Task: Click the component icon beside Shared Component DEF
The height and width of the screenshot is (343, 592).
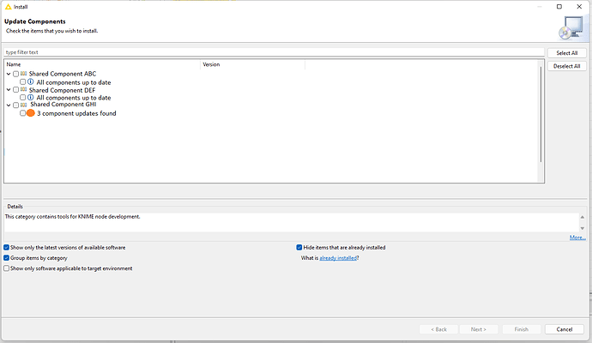Action: [23, 90]
